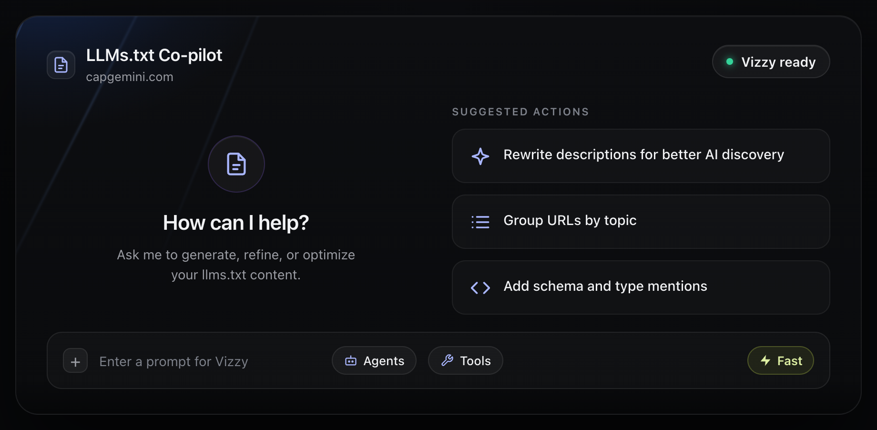The height and width of the screenshot is (430, 877).
Task: Click the large document icon above How can I help?
Action: [236, 164]
